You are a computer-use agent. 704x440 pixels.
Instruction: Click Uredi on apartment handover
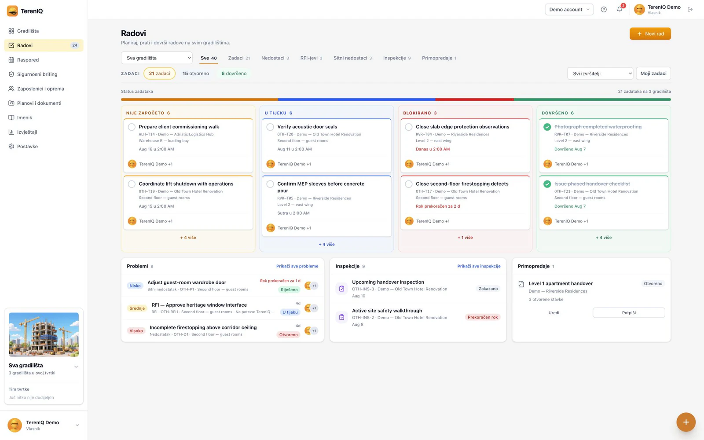(x=554, y=313)
